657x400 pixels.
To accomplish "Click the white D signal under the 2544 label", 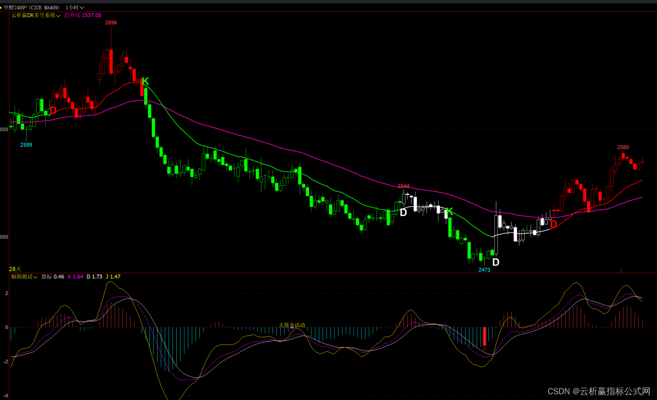I will tap(403, 213).
